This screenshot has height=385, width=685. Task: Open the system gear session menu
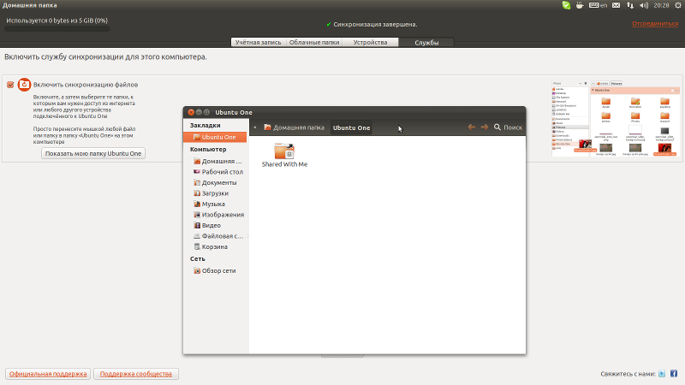click(x=678, y=5)
